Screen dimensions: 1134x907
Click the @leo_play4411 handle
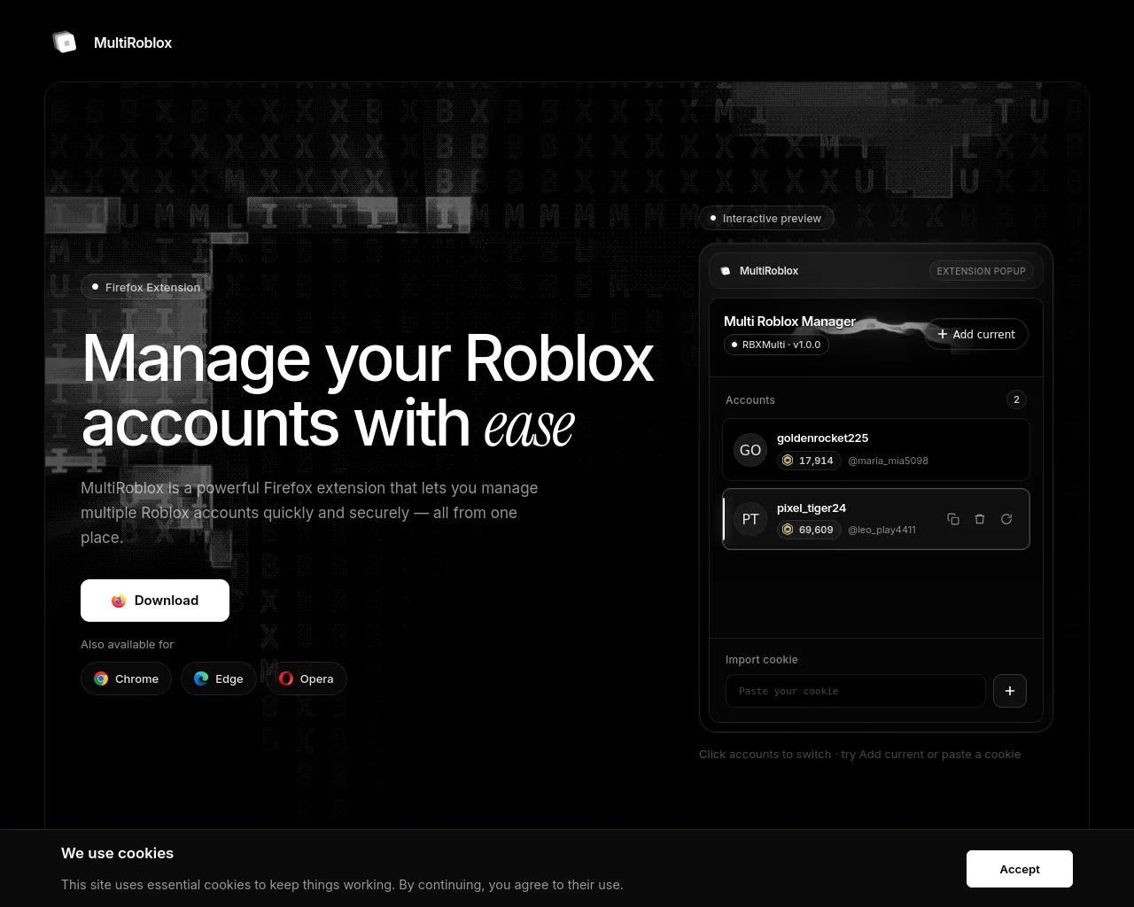[x=882, y=530]
